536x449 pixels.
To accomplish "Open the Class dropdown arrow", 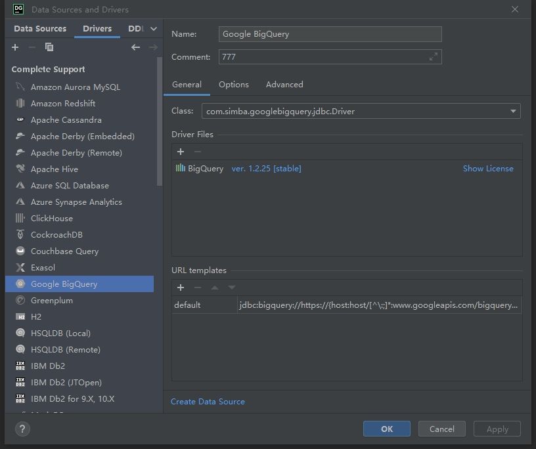I will (513, 112).
